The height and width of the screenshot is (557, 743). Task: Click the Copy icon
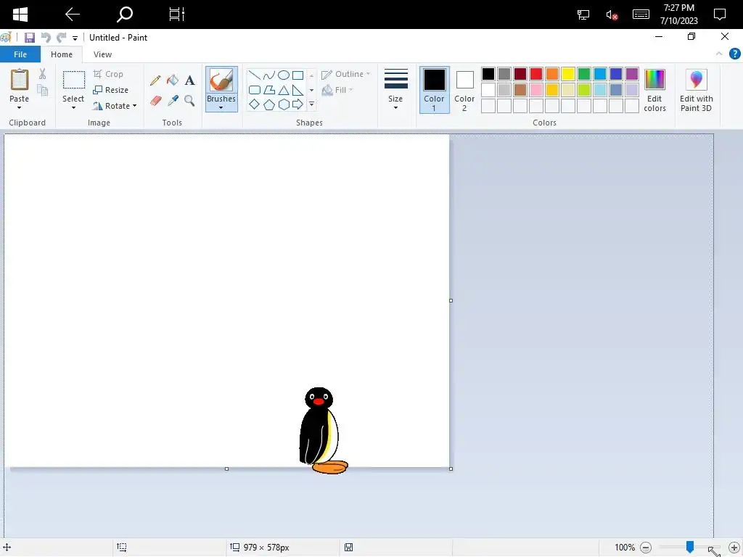(42, 90)
